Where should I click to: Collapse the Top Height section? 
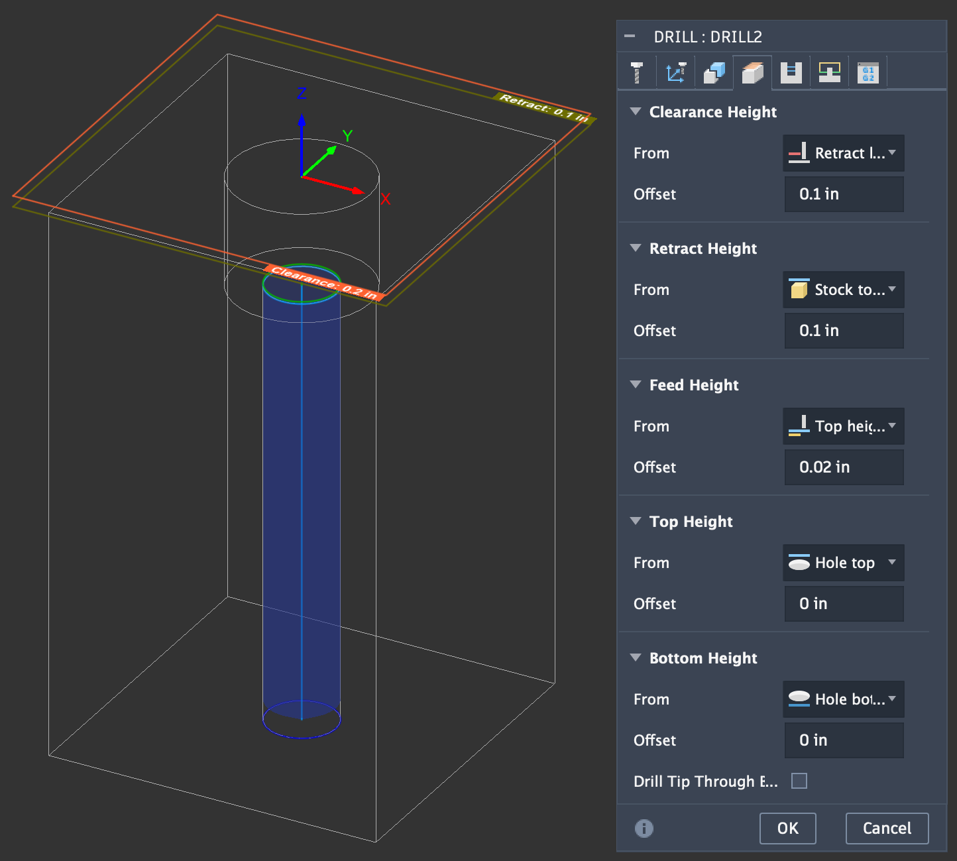636,521
